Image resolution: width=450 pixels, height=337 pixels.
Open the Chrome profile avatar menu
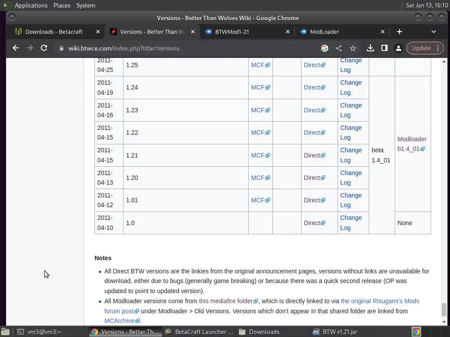click(398, 48)
